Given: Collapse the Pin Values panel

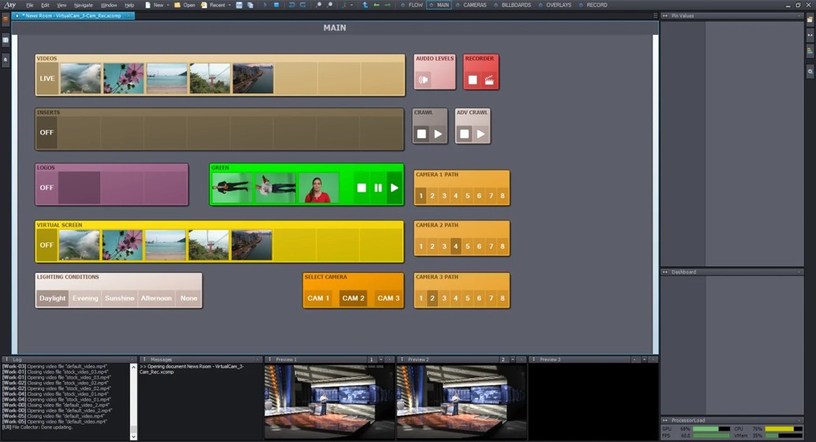Looking at the screenshot, I should [664, 16].
